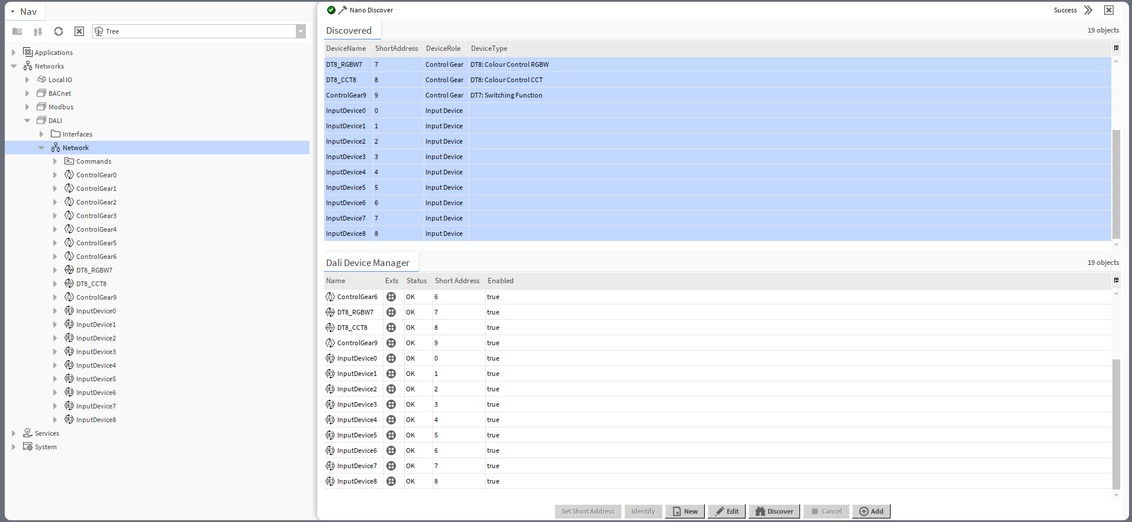The width and height of the screenshot is (1132, 522).
Task: Click the DT8_CCT8 icon in tree
Action: point(69,283)
